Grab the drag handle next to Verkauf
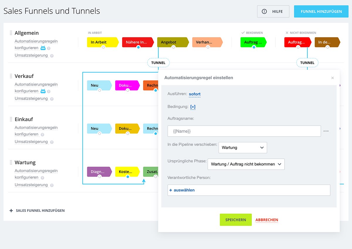The width and height of the screenshot is (352, 249). (x=11, y=76)
